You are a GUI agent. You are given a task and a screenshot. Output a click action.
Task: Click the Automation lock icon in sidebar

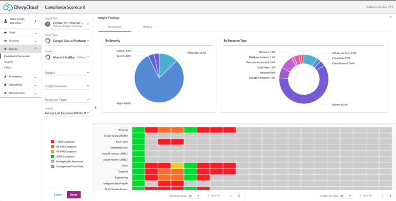[x=6, y=77]
